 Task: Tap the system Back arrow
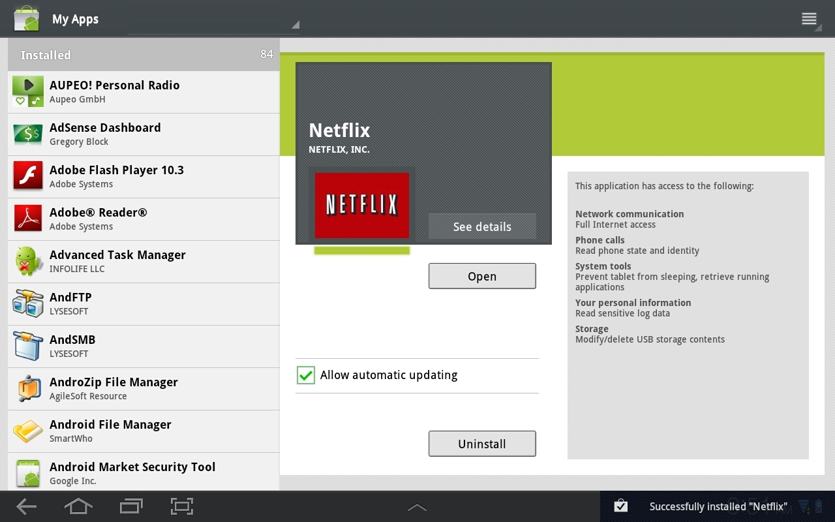[x=27, y=506]
